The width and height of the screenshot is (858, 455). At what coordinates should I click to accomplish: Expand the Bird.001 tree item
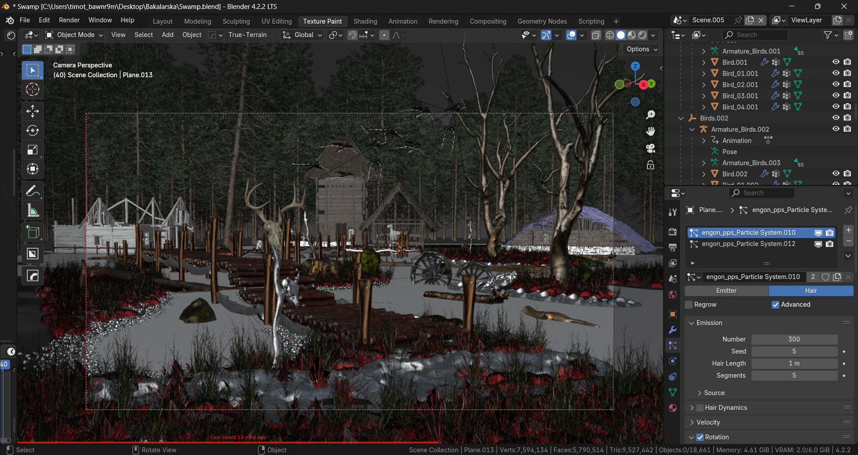703,62
